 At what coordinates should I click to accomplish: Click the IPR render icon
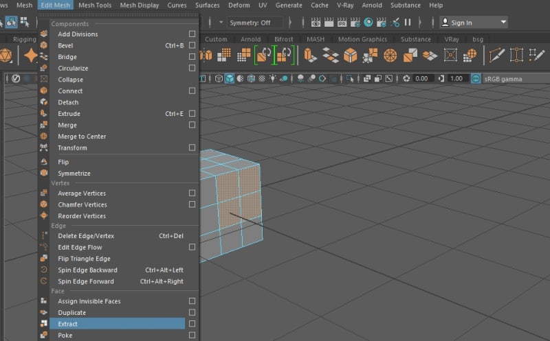pos(342,23)
